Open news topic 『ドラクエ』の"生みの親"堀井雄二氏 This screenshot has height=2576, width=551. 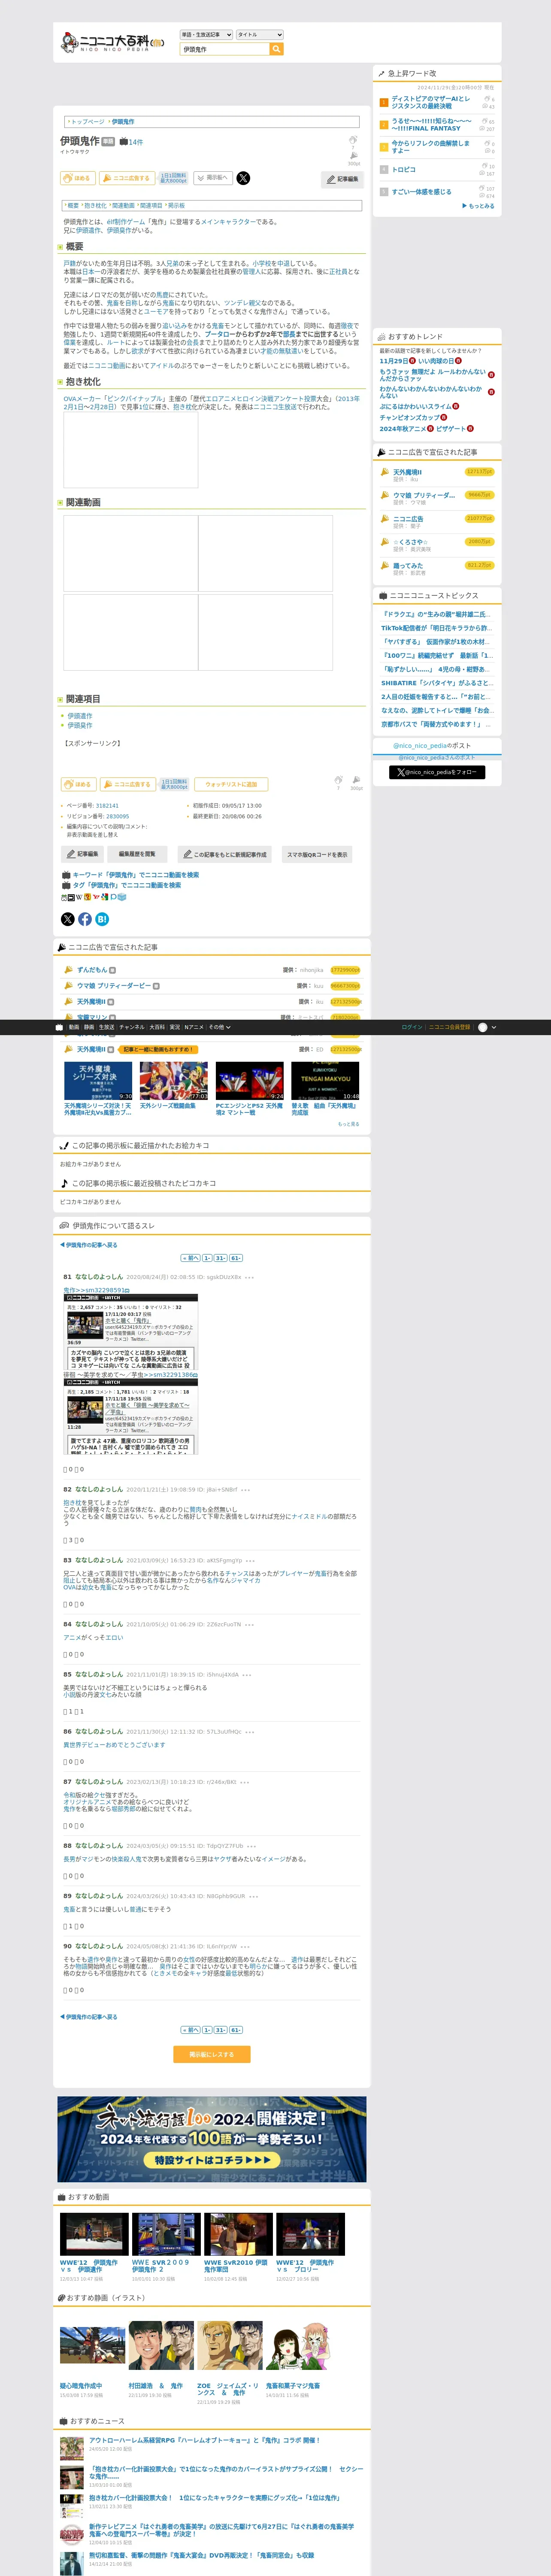coord(437,614)
